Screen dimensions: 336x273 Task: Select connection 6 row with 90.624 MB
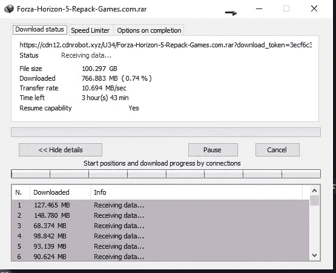160,257
